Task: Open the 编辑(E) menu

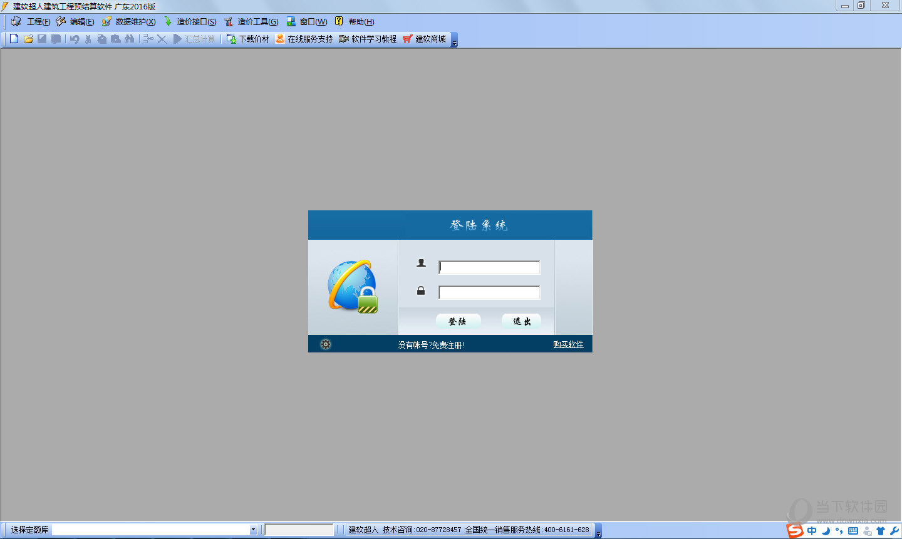Action: pos(75,22)
